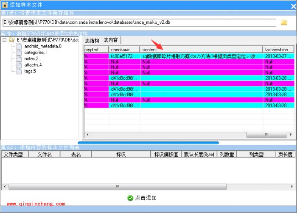Click the tags table file icon
Screen dimensions: 297x213
pyautogui.click(x=20, y=71)
